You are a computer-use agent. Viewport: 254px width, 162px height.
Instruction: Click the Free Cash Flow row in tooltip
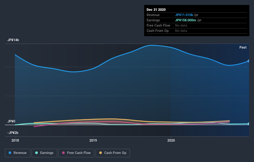click(197, 25)
